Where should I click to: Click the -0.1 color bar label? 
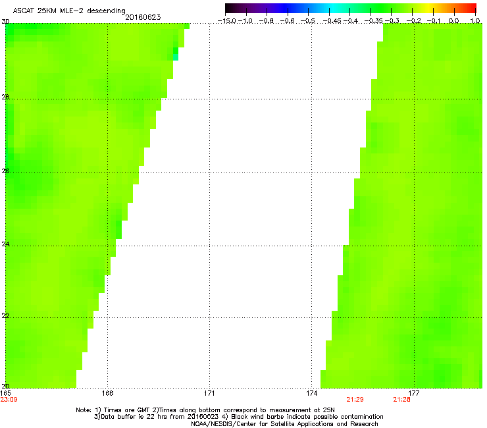click(x=434, y=21)
